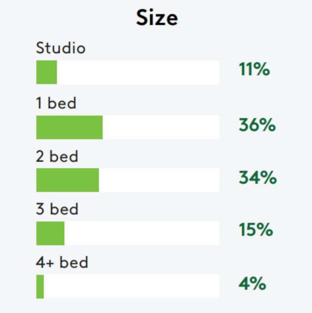This screenshot has height=313, width=312.
Task: Click the 15% percentage value
Action: pos(255,230)
